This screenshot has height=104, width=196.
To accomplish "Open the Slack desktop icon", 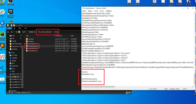I will [x=2, y=13].
